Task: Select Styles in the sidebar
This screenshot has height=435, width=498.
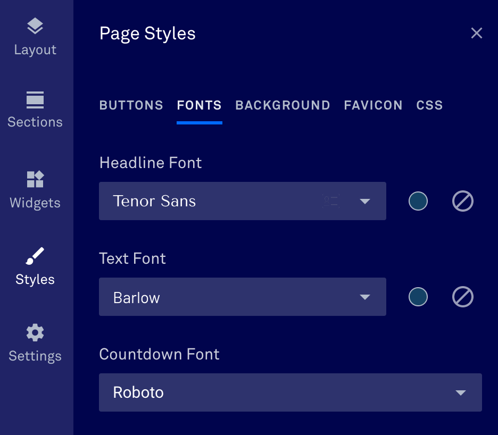Action: click(35, 265)
